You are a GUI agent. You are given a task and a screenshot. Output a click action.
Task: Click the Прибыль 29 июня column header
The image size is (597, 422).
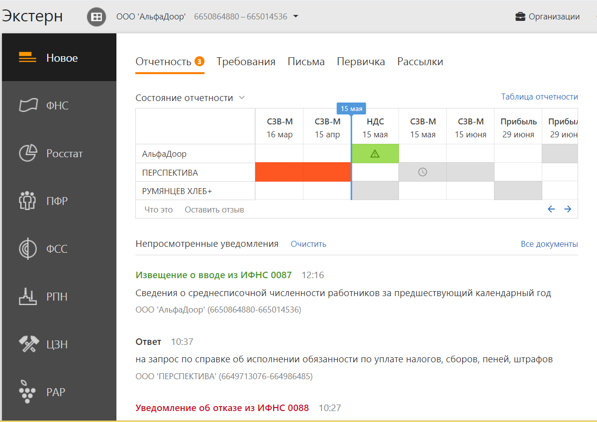coord(518,128)
